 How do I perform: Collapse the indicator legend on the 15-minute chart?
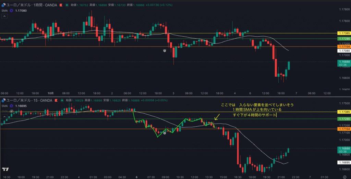(x=4, y=116)
